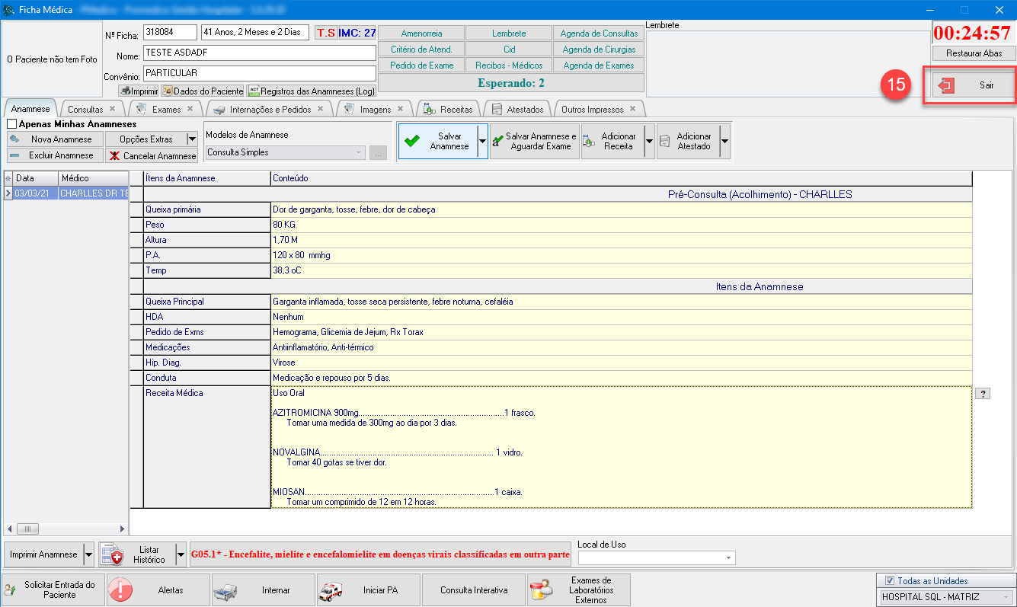1017x607 pixels.
Task: Click the ambulance icon for Iniciar PA
Action: (331, 590)
